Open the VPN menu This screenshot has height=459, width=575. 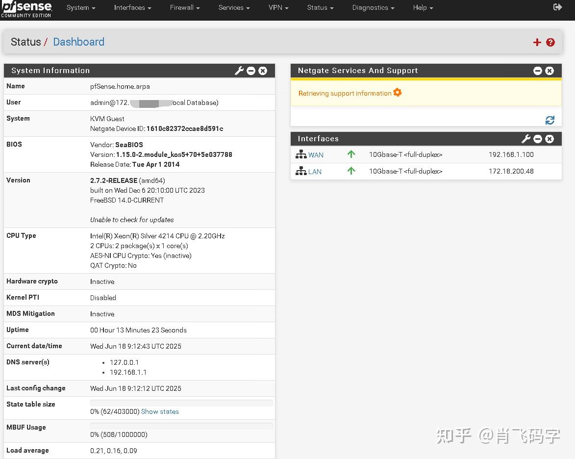pos(278,7)
